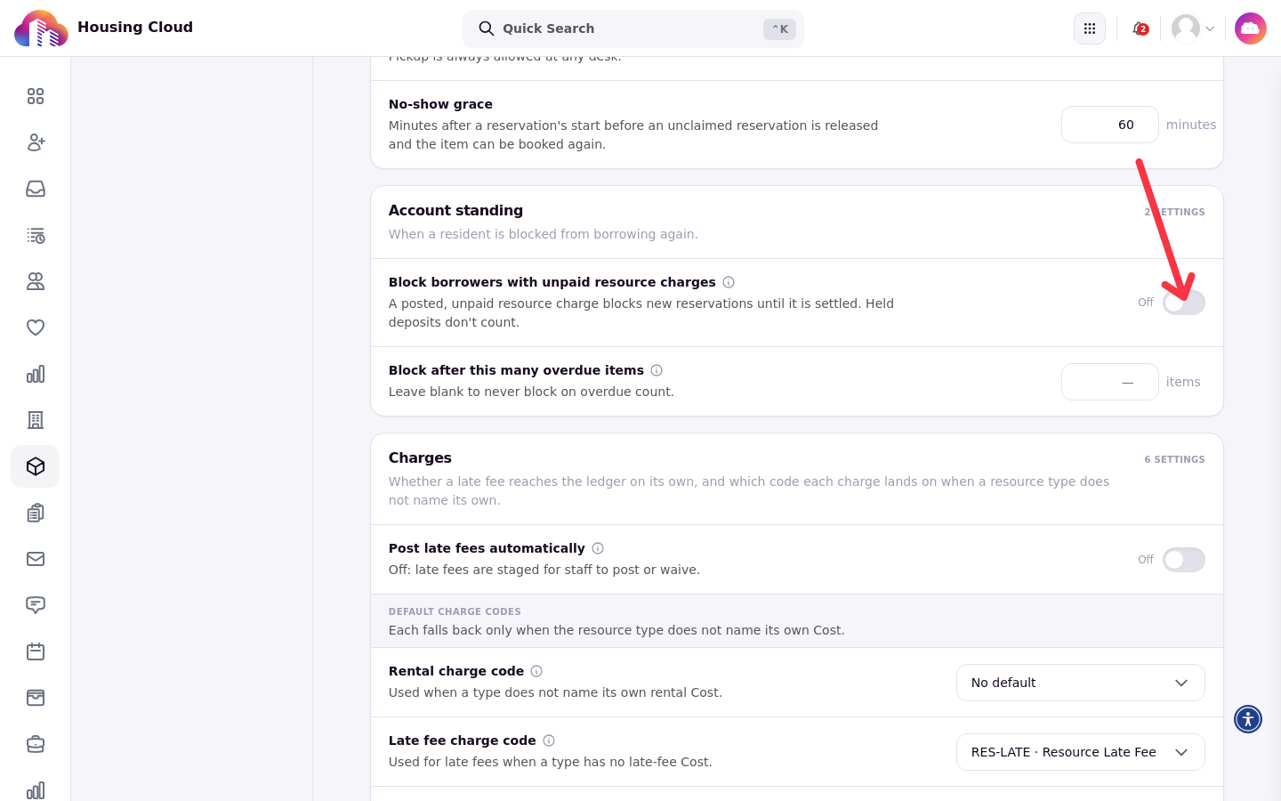Click the "6 SETTINGS" label
1281x801 pixels.
click(x=1174, y=459)
